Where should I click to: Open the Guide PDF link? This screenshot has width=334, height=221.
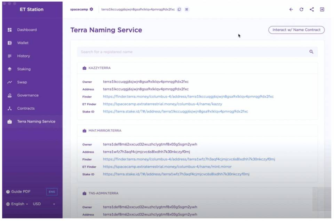point(21,191)
